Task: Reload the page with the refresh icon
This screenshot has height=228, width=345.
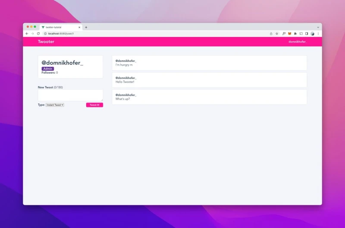Action: [38, 34]
